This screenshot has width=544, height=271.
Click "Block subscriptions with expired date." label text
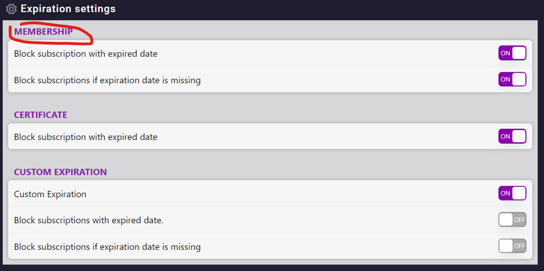click(88, 220)
